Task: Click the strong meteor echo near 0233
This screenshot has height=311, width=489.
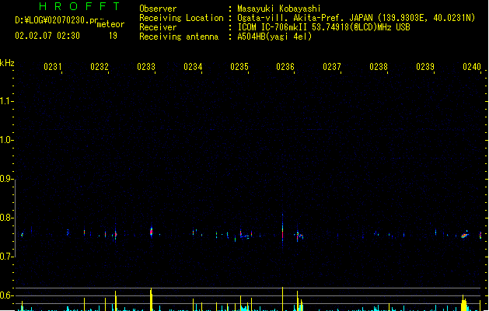Action: pos(152,232)
